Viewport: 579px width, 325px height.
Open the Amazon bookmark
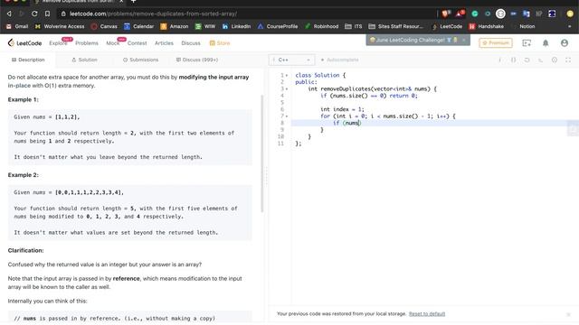click(x=175, y=26)
